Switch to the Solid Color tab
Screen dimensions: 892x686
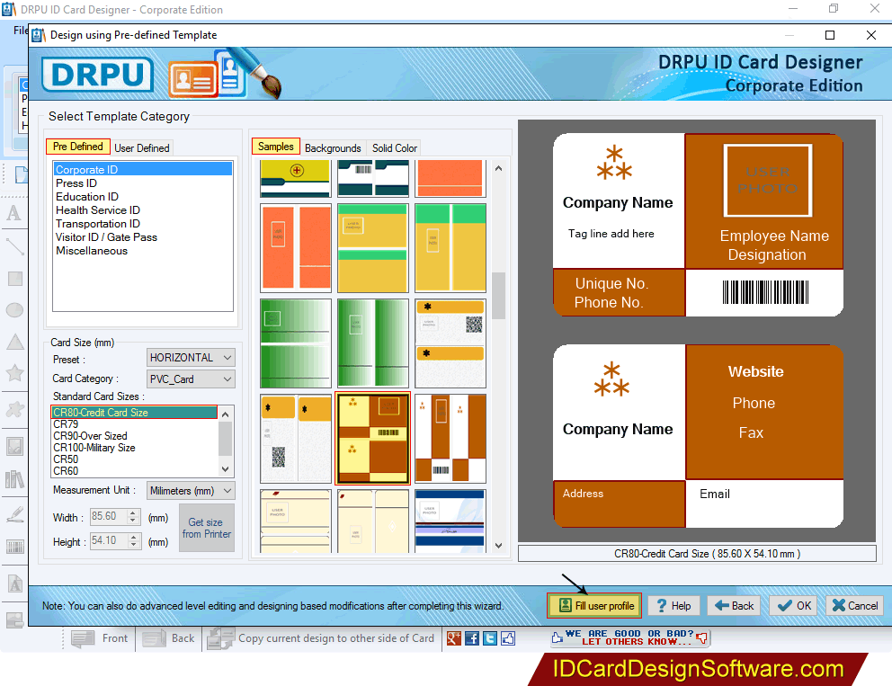point(394,147)
